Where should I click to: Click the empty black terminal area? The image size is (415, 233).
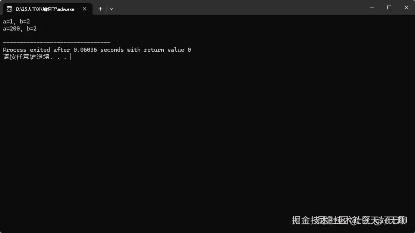pyautogui.click(x=207, y=137)
